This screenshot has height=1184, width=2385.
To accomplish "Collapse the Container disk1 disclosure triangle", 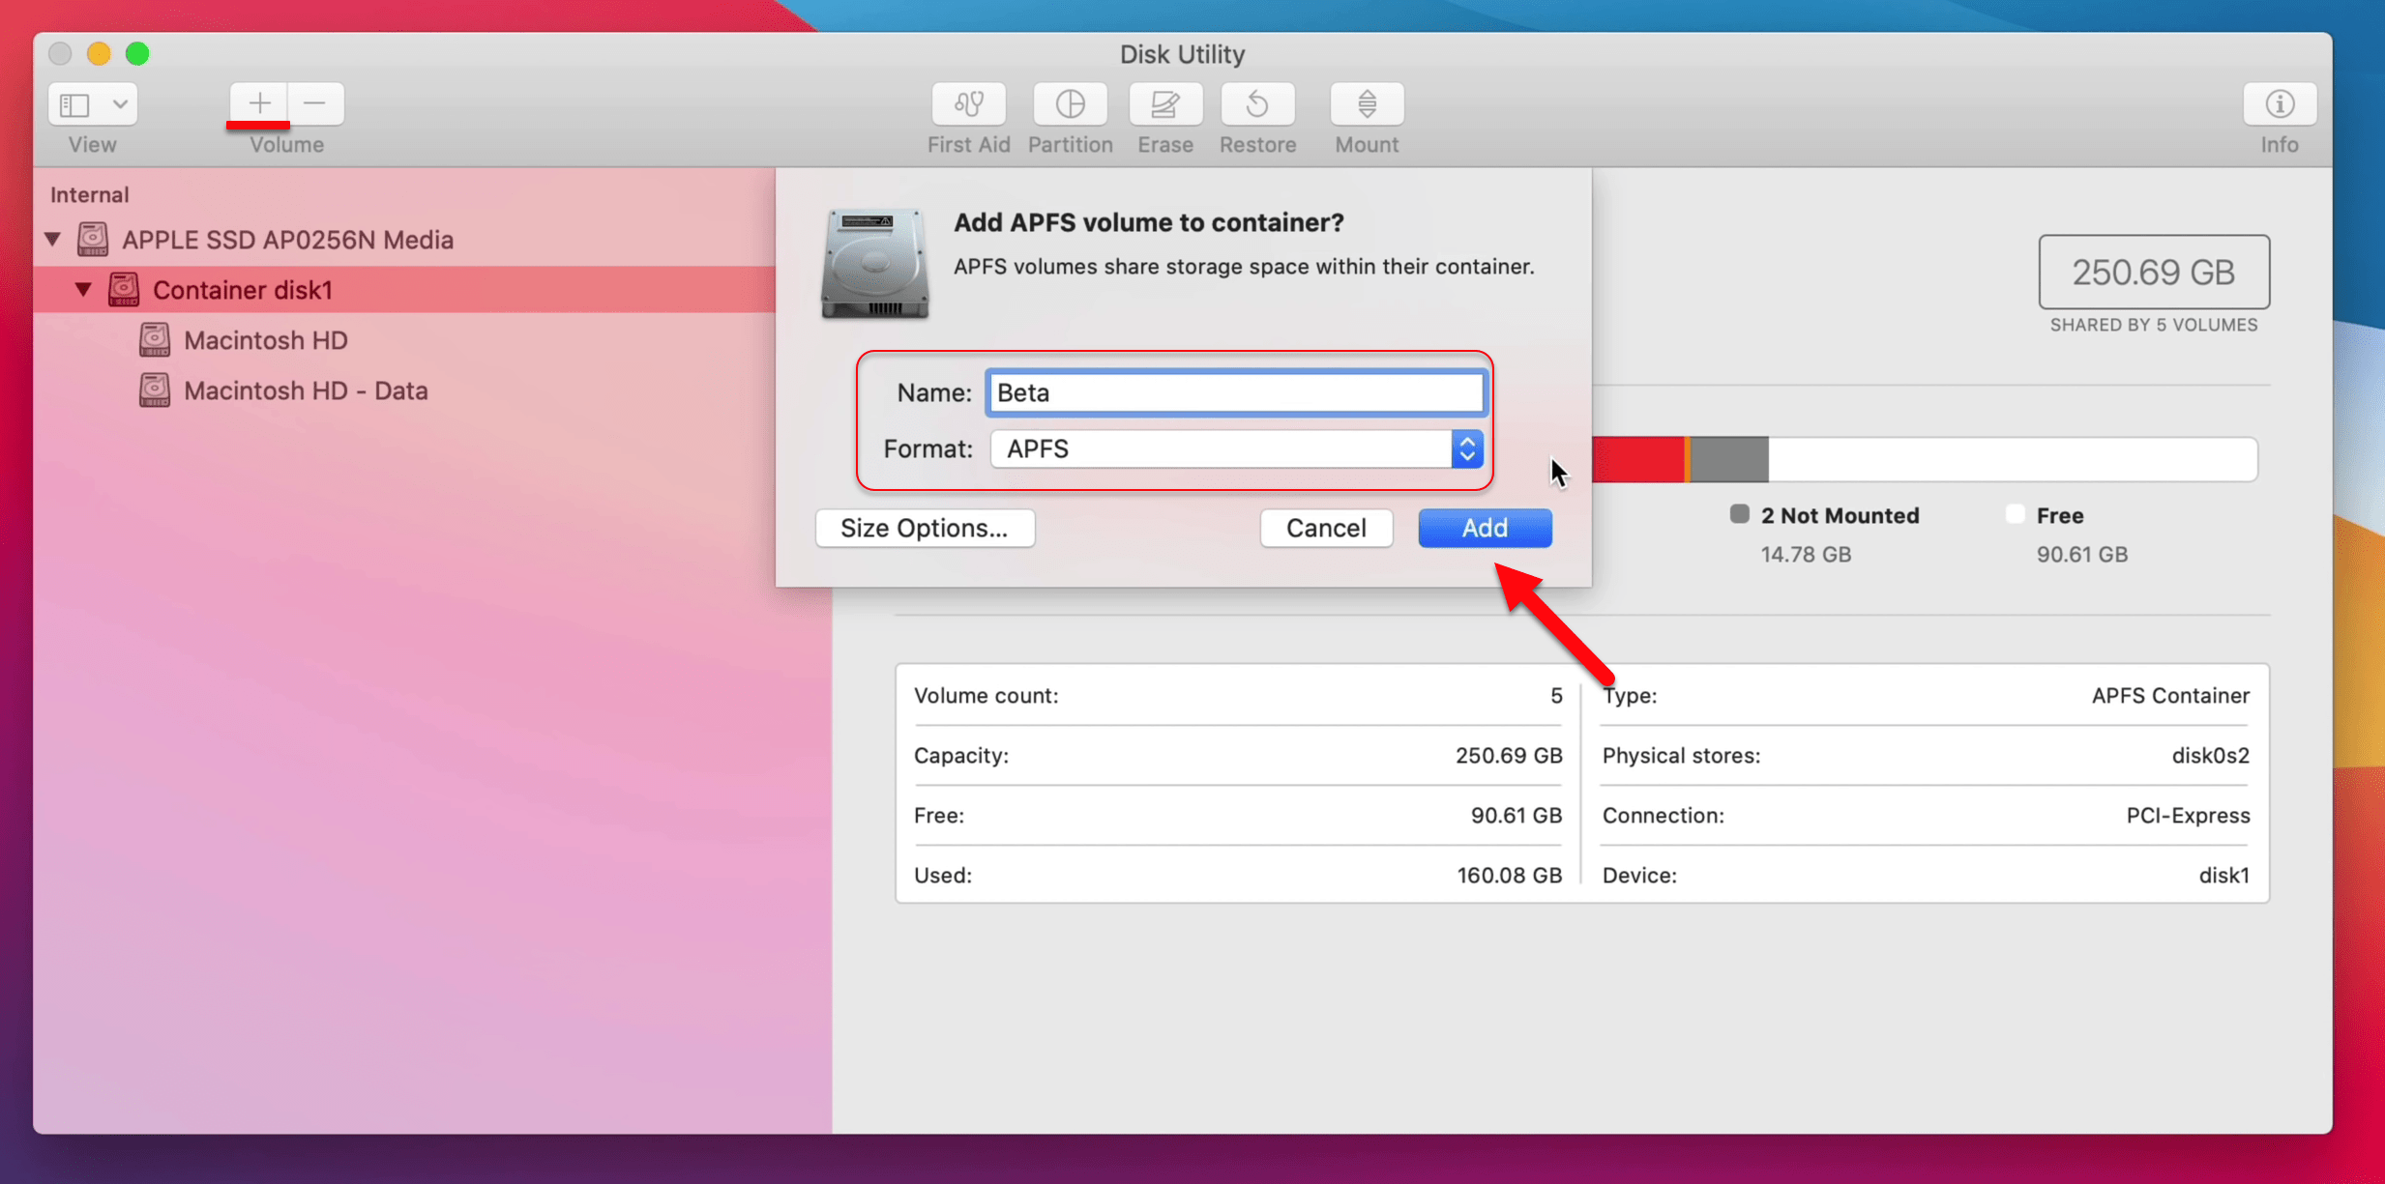I will pos(84,289).
